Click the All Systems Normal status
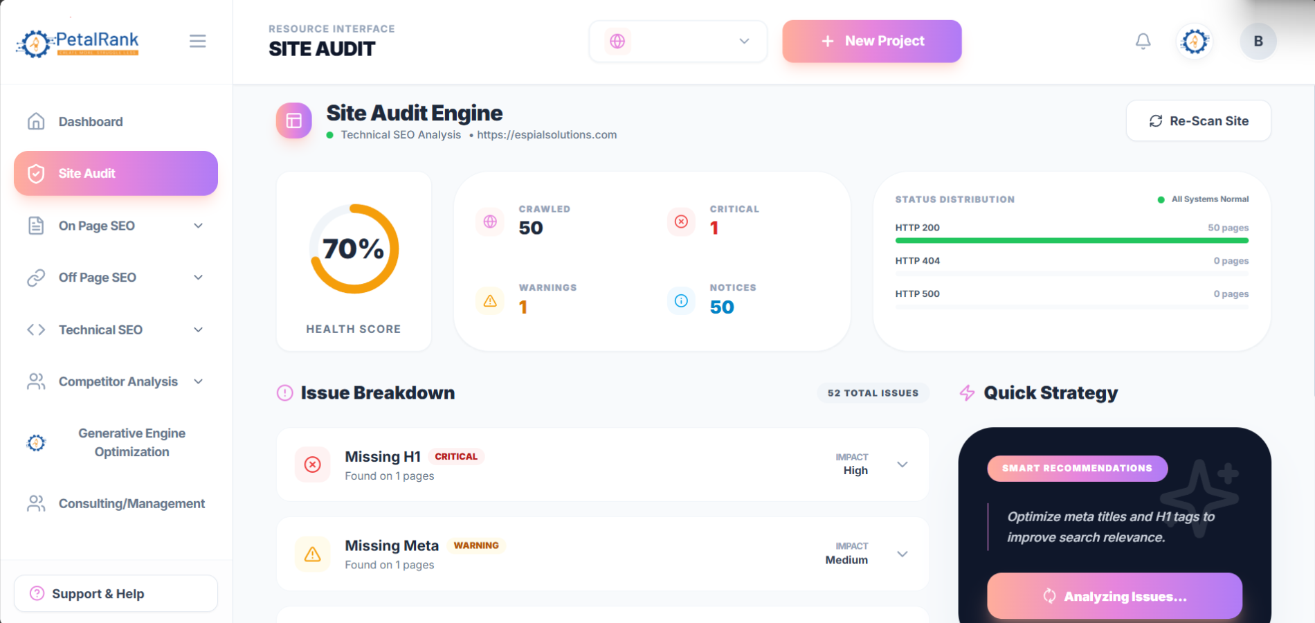Image resolution: width=1315 pixels, height=623 pixels. point(1204,199)
